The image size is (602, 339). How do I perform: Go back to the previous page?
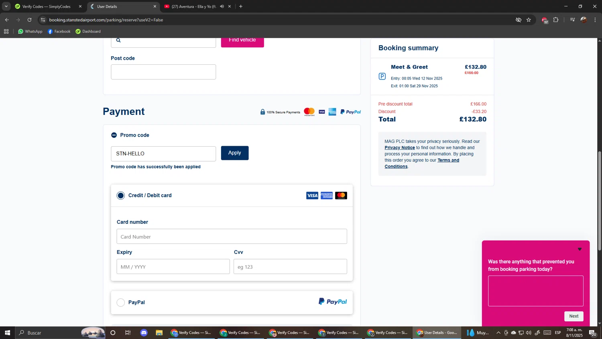(x=7, y=20)
